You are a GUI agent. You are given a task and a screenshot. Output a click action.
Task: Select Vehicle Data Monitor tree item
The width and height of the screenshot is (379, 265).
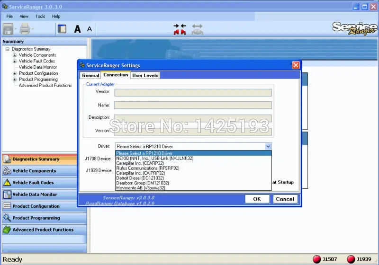[38, 67]
